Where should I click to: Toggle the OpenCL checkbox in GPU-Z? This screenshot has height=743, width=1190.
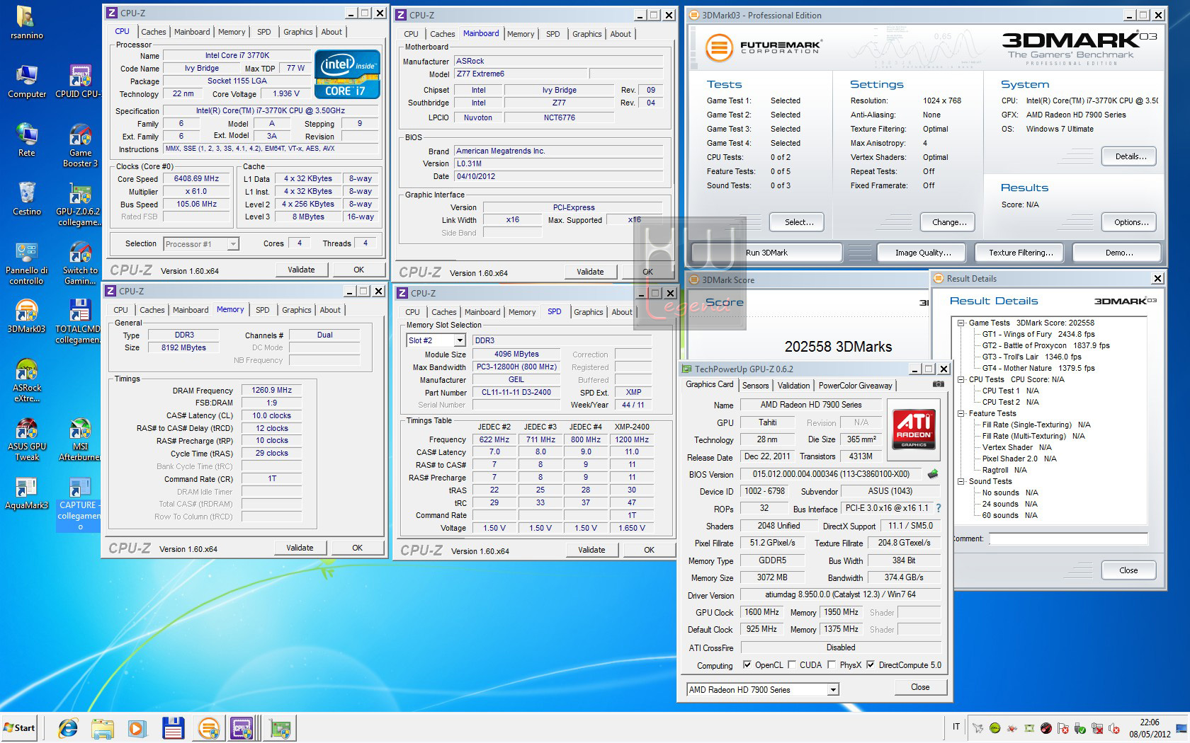[x=747, y=665]
